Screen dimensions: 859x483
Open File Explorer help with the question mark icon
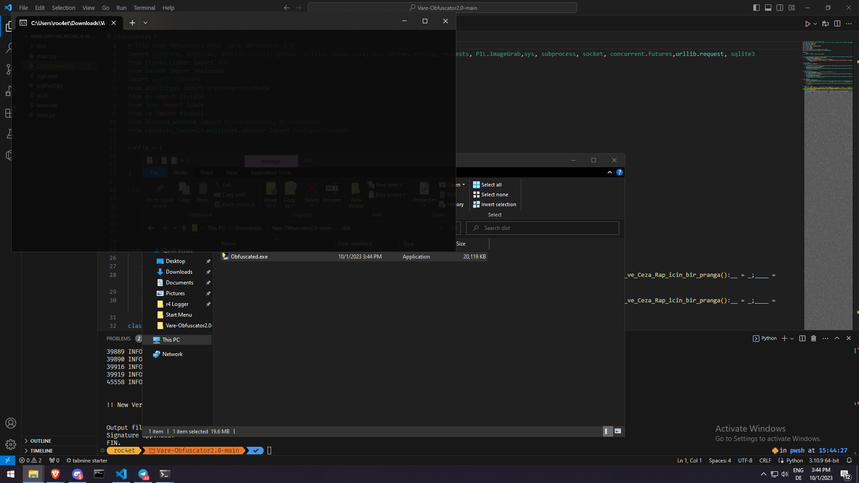(619, 172)
